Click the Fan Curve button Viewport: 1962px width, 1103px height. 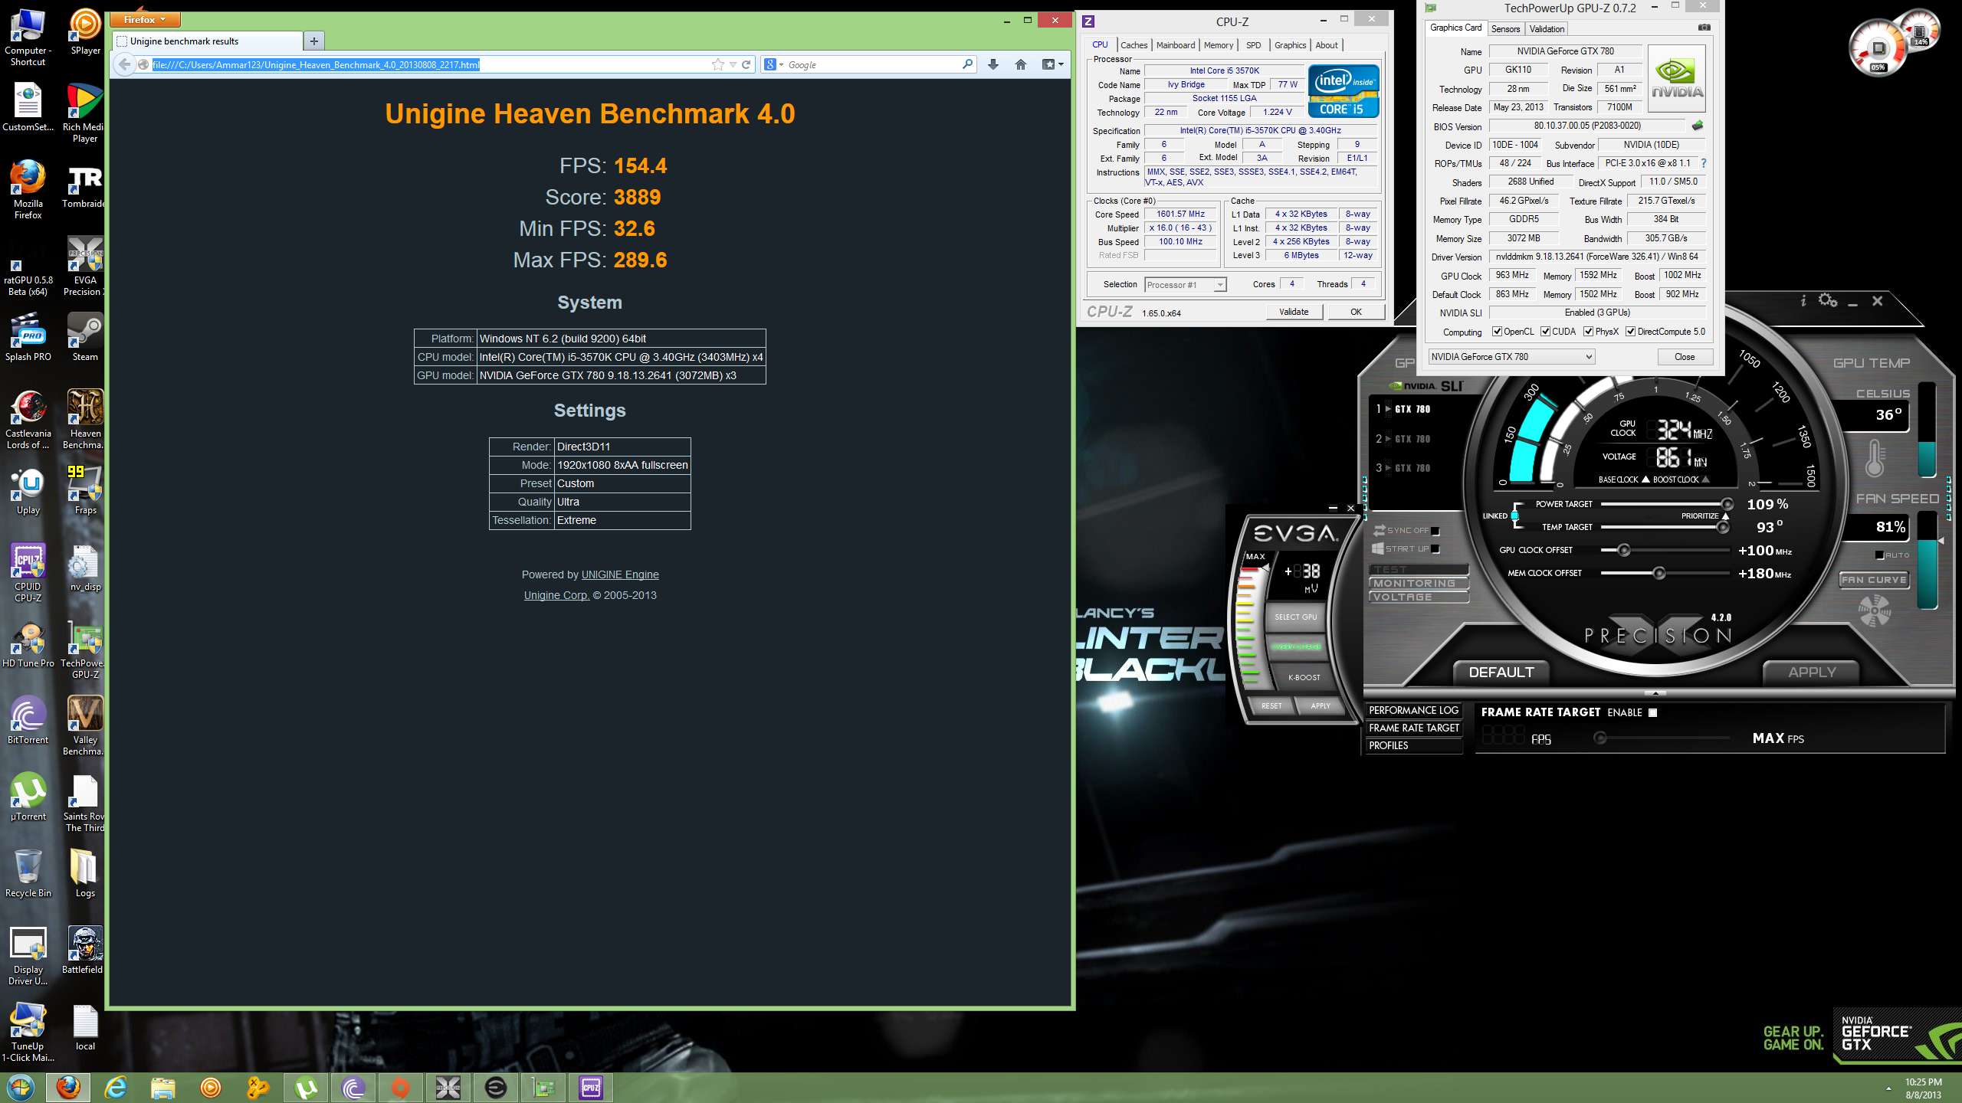1874,580
